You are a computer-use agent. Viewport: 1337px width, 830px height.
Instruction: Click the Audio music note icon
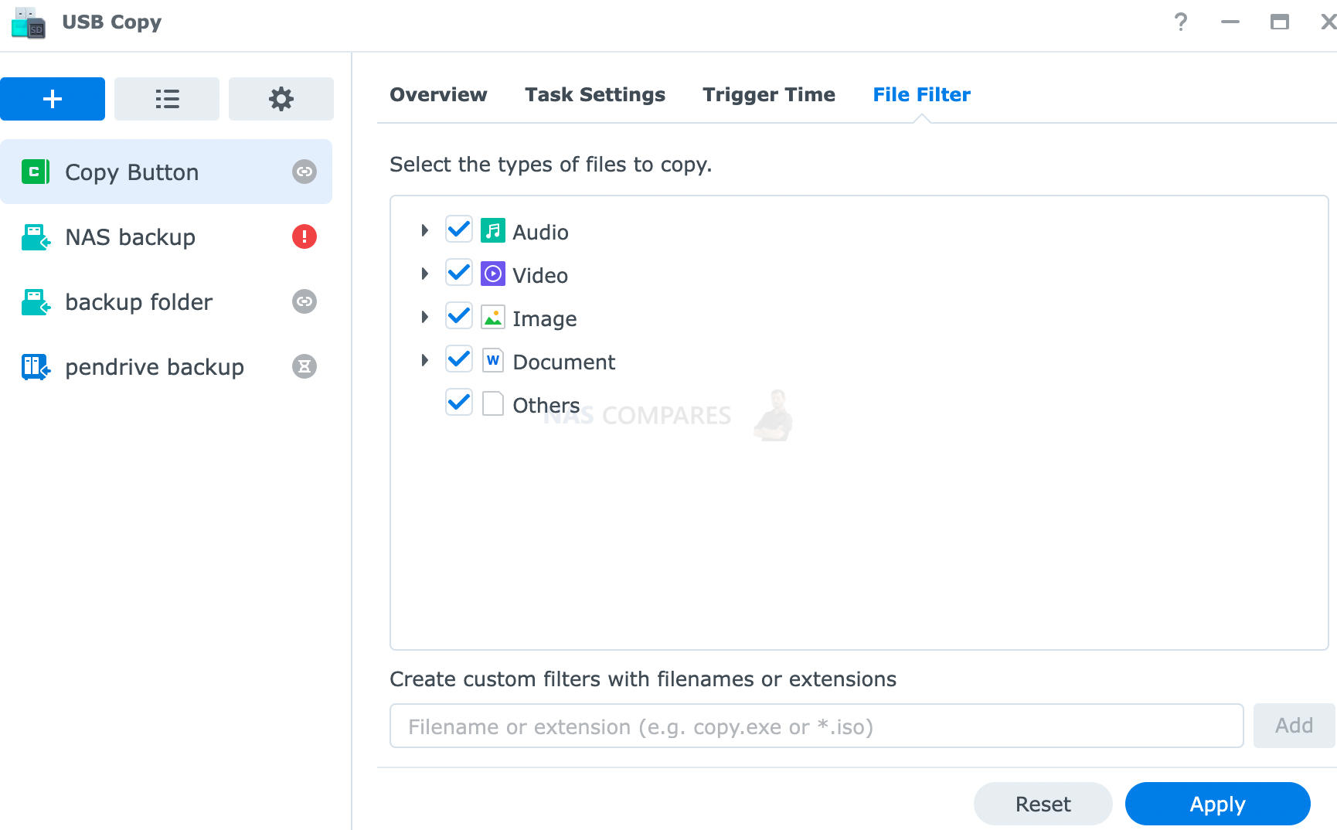click(493, 230)
